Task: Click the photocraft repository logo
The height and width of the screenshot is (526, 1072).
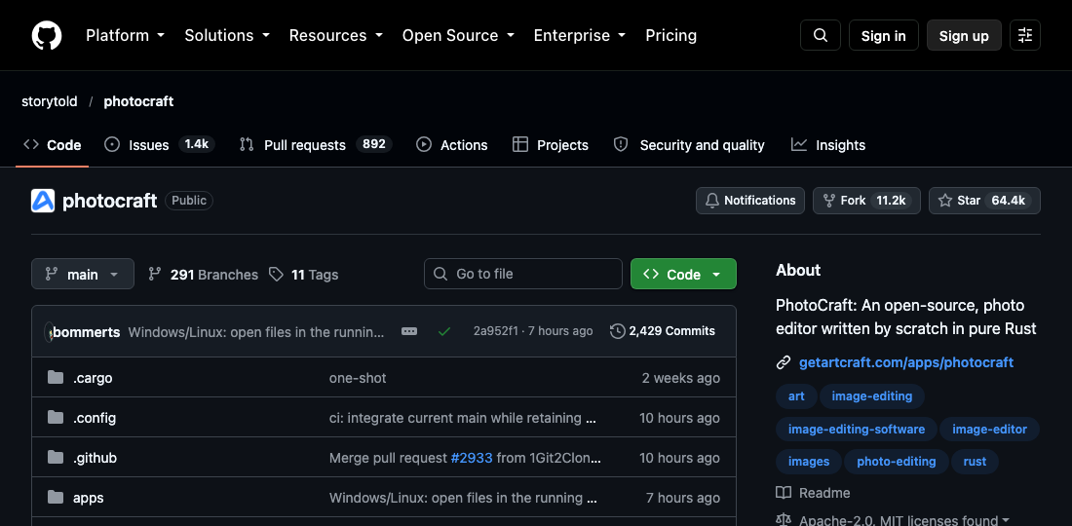Action: point(42,201)
